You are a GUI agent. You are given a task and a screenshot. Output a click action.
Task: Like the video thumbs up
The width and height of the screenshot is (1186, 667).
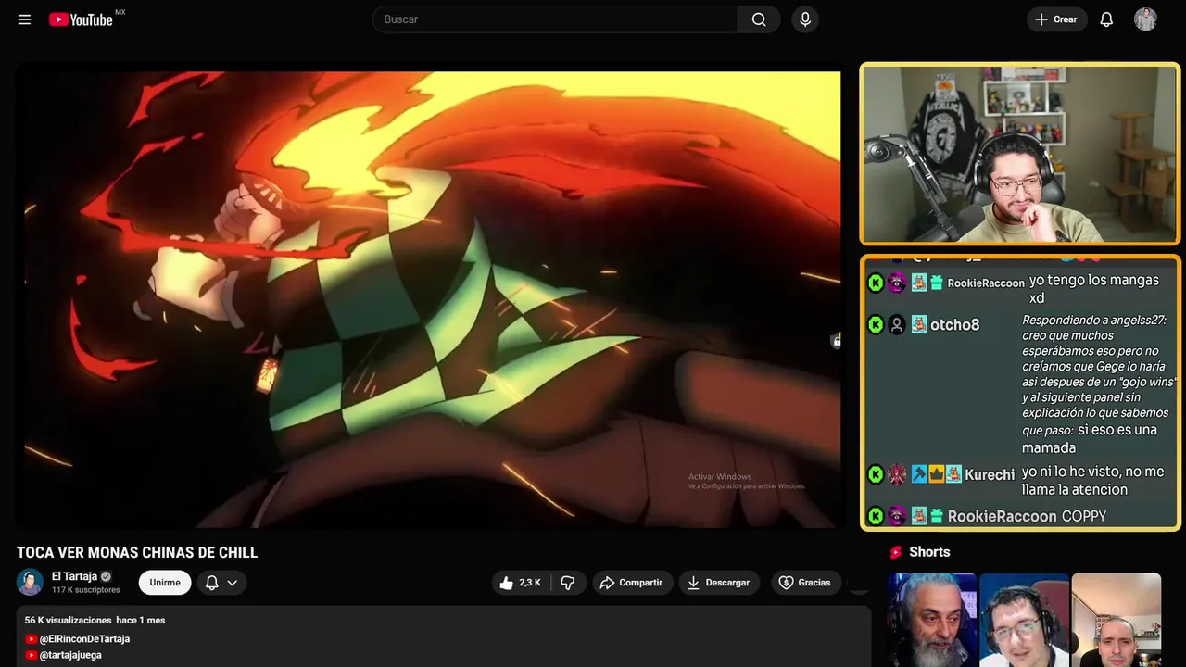pos(521,583)
